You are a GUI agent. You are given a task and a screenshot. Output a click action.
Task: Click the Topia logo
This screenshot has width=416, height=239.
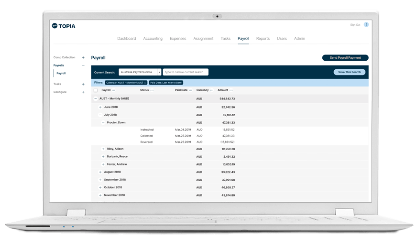pyautogui.click(x=64, y=26)
